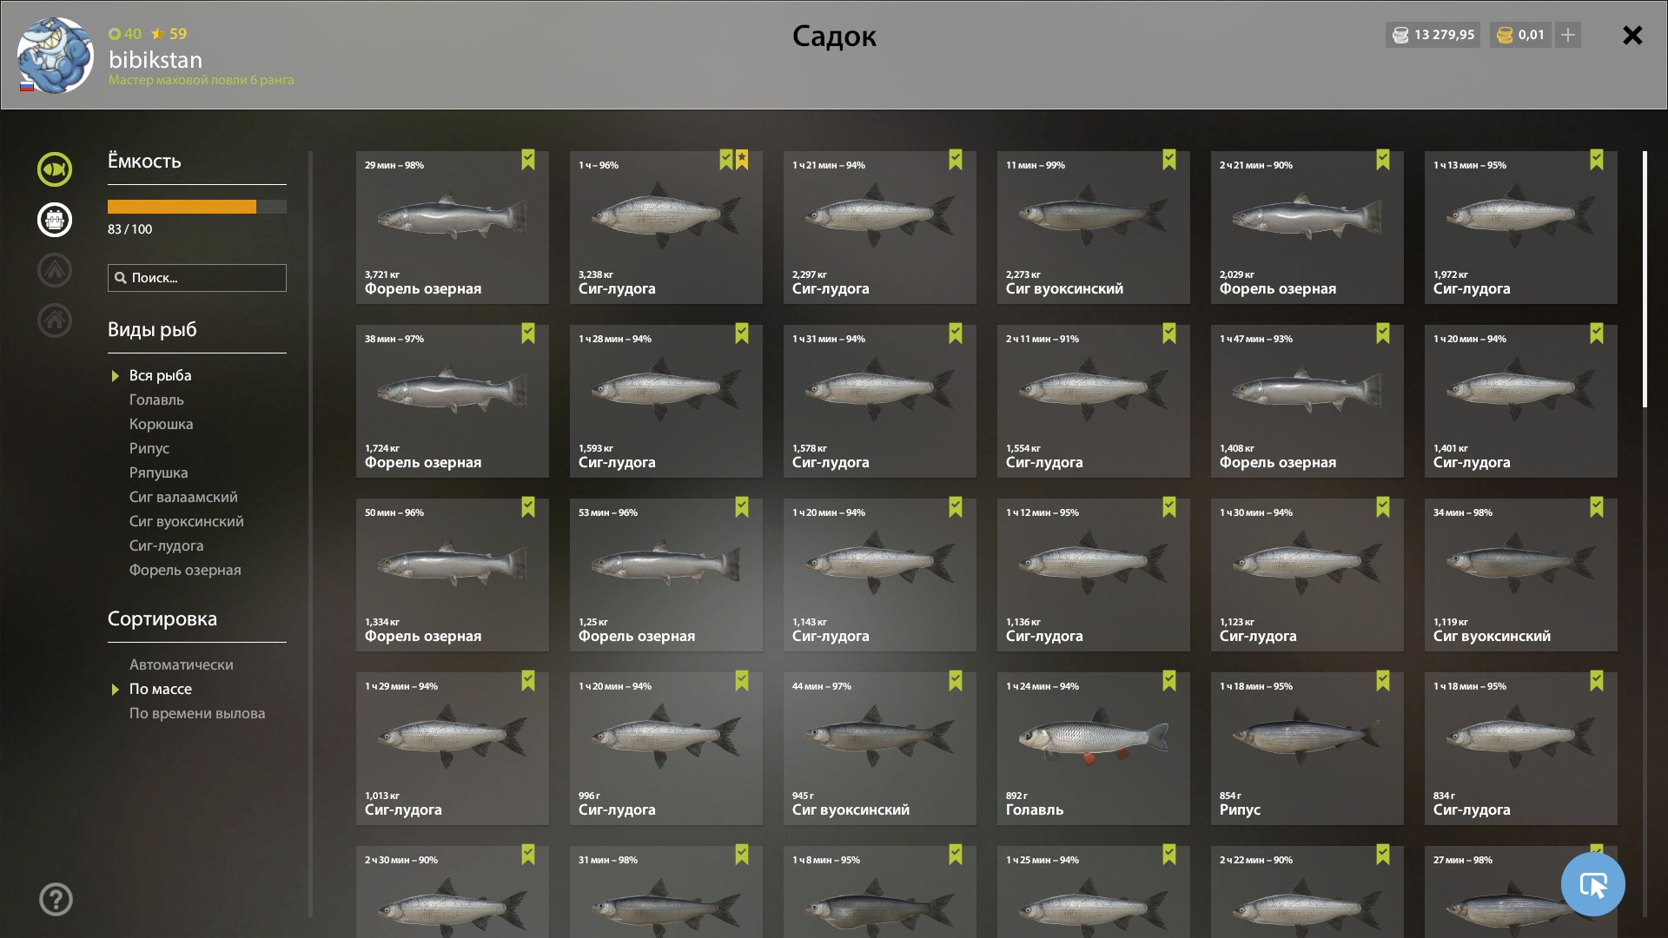Open the help question mark icon
The width and height of the screenshot is (1668, 938).
[56, 900]
